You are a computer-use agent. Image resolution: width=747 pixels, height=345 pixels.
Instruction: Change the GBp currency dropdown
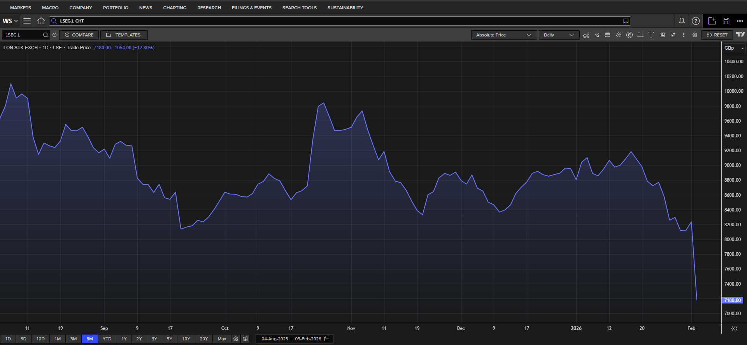(734, 48)
